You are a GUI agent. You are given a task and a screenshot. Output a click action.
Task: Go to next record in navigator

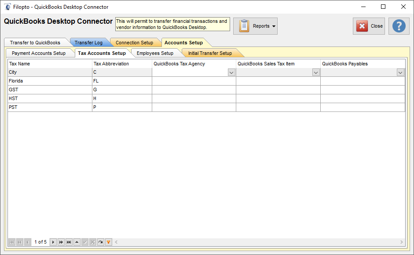pyautogui.click(x=53, y=242)
